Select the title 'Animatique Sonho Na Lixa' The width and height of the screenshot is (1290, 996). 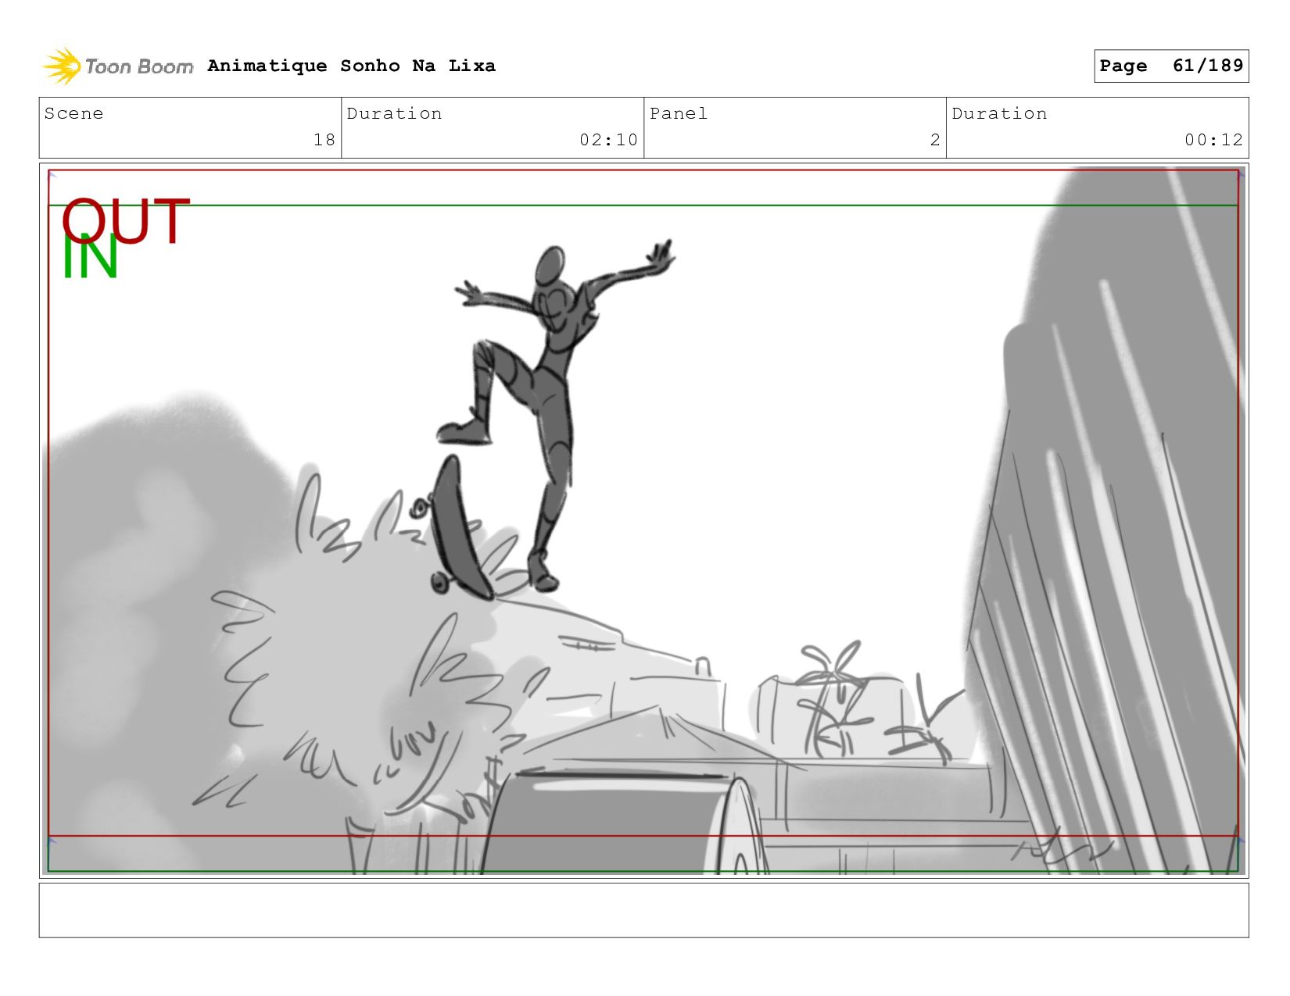coord(351,66)
